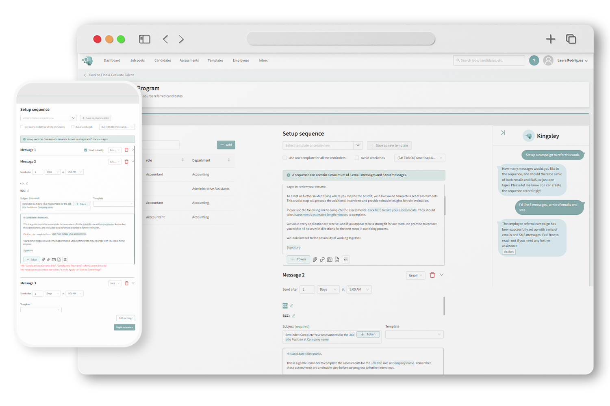
Task: Edit CC recipients with the pencil icon
Action: [x=291, y=305]
